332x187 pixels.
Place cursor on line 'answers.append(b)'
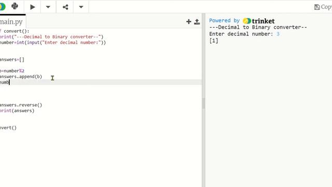click(x=21, y=76)
